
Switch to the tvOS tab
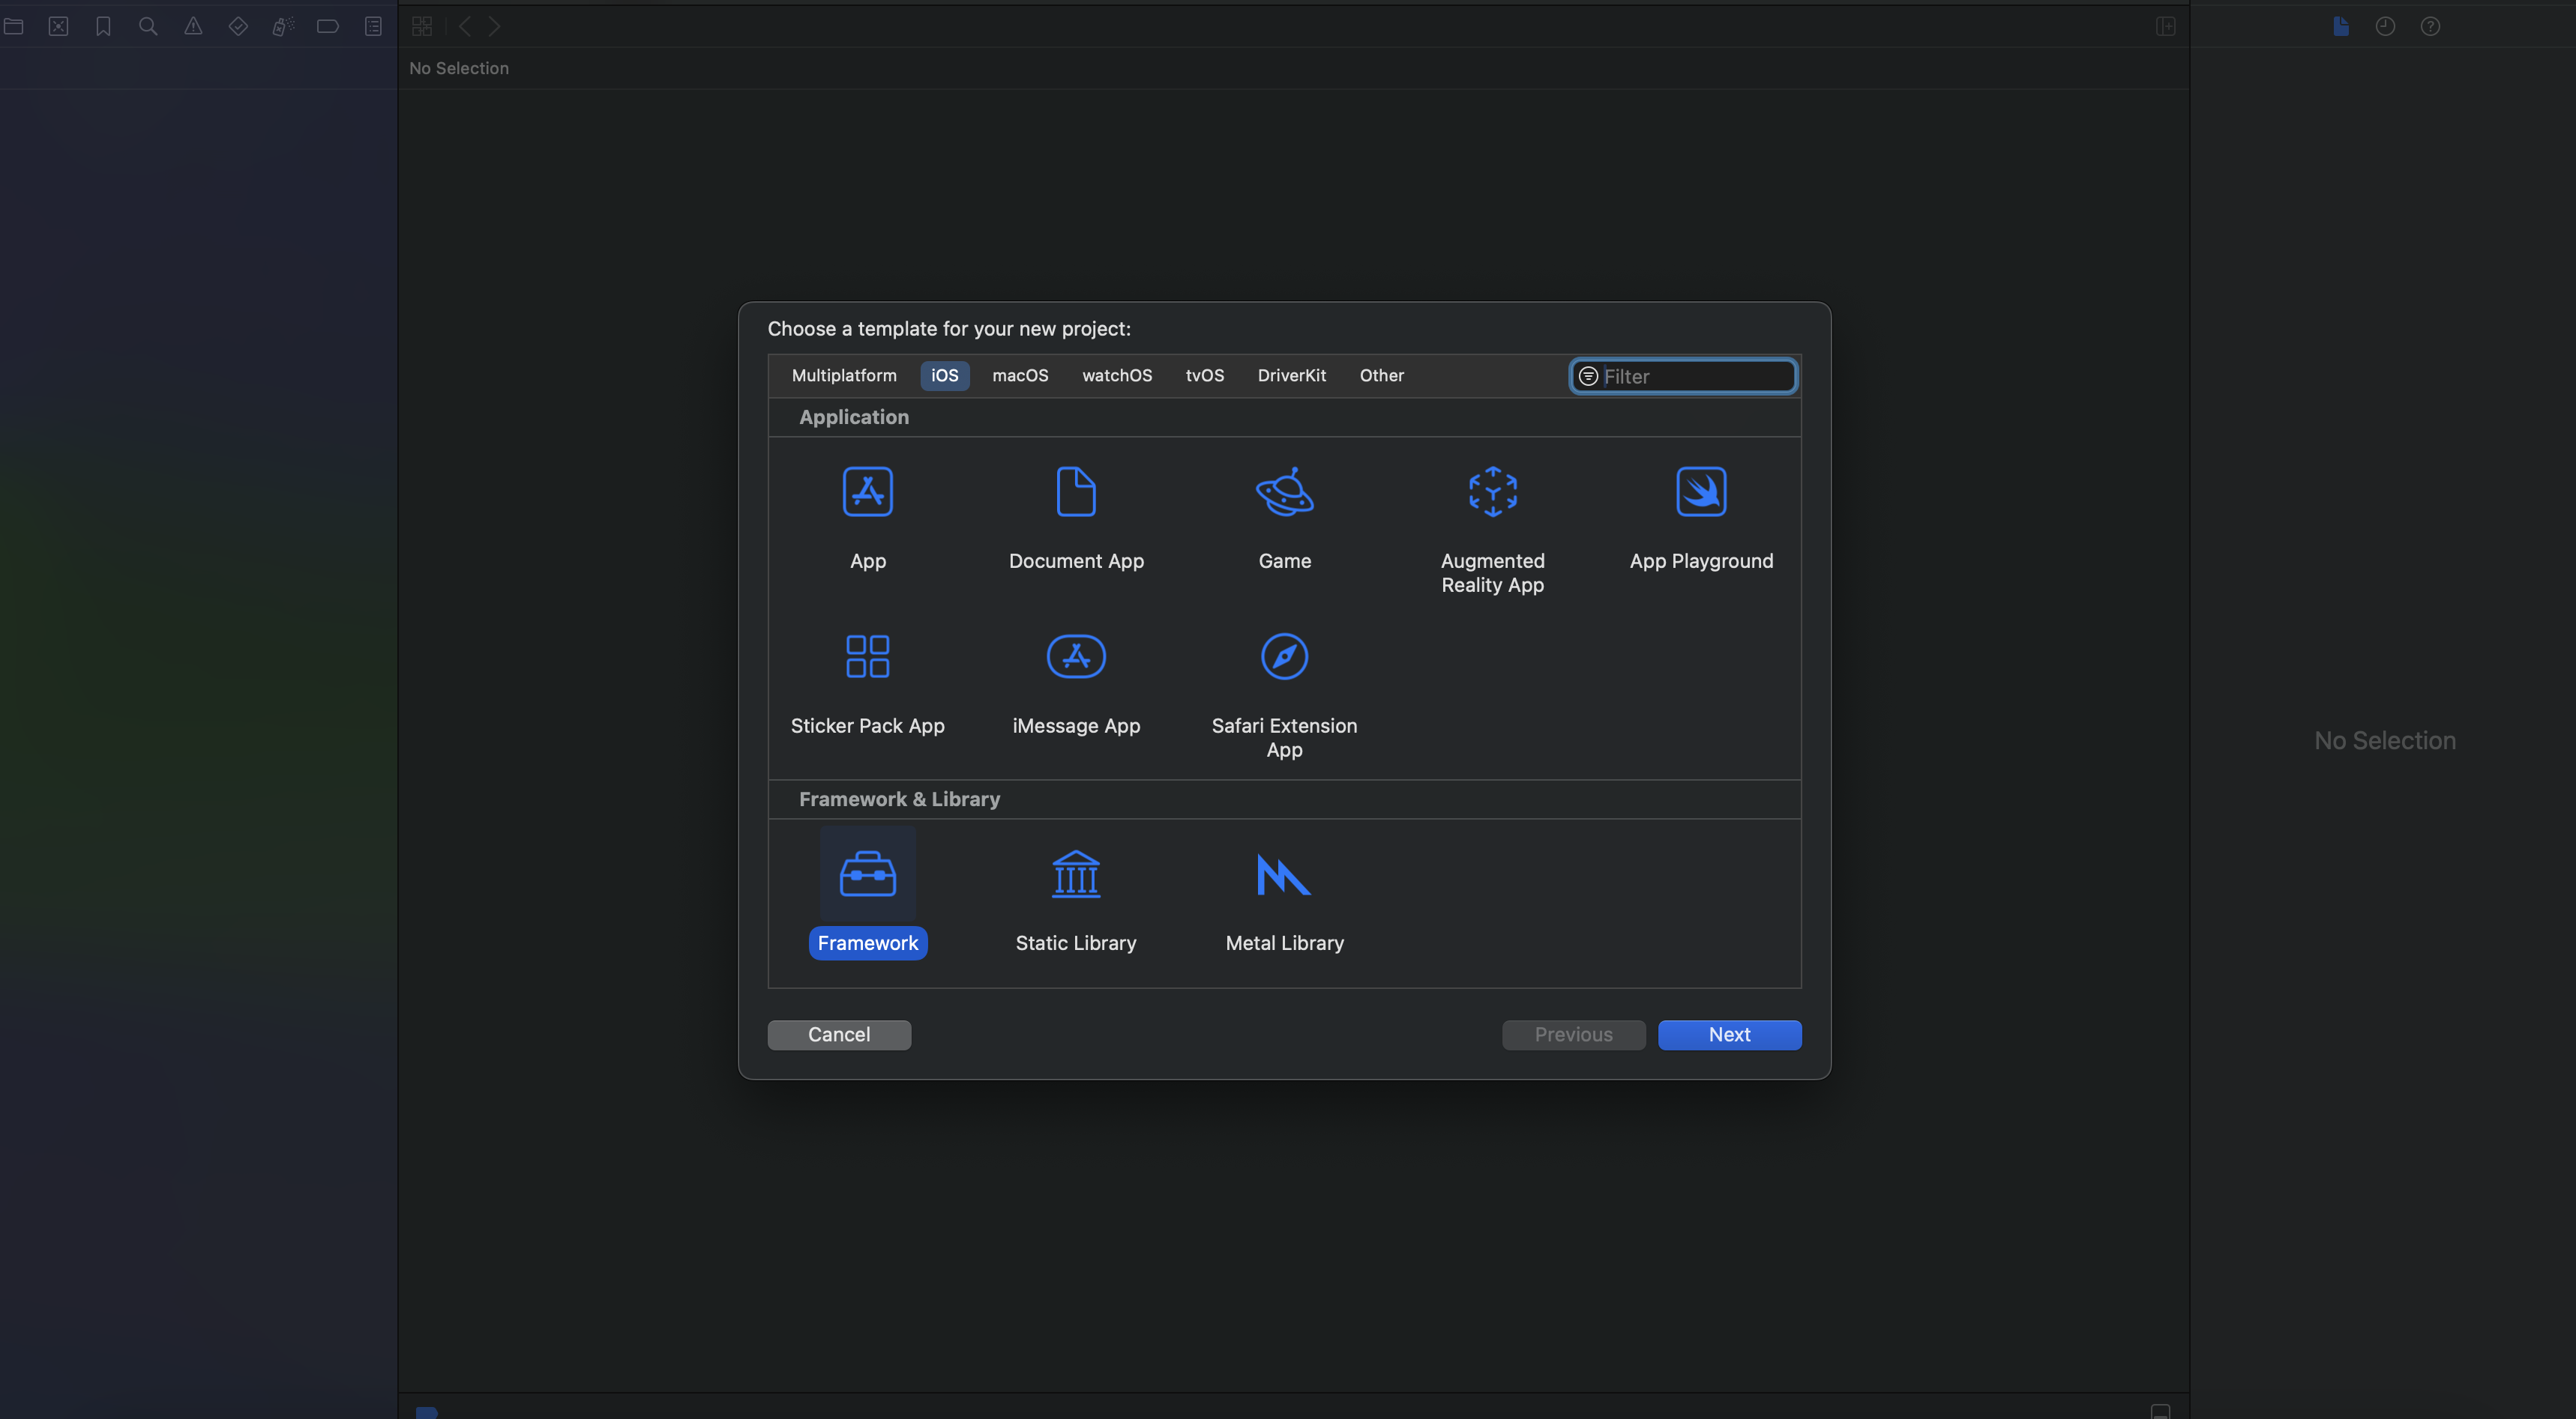click(1205, 376)
